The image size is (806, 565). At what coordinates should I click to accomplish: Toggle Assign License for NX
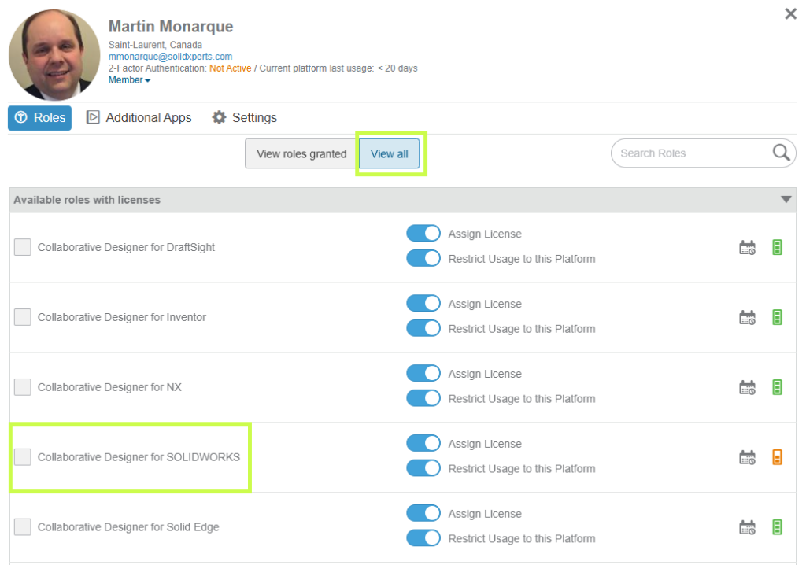click(423, 373)
